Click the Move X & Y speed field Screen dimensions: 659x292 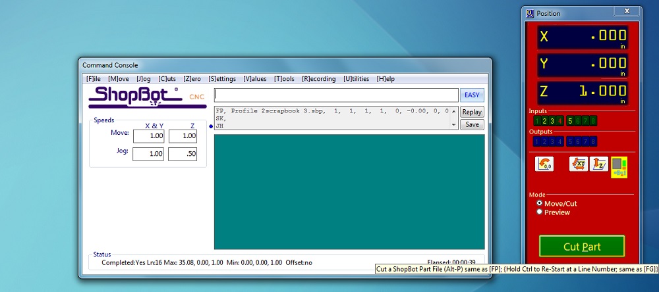click(x=148, y=136)
